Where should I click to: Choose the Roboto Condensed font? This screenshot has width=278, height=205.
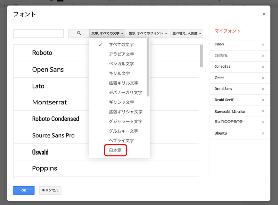pos(106,119)
